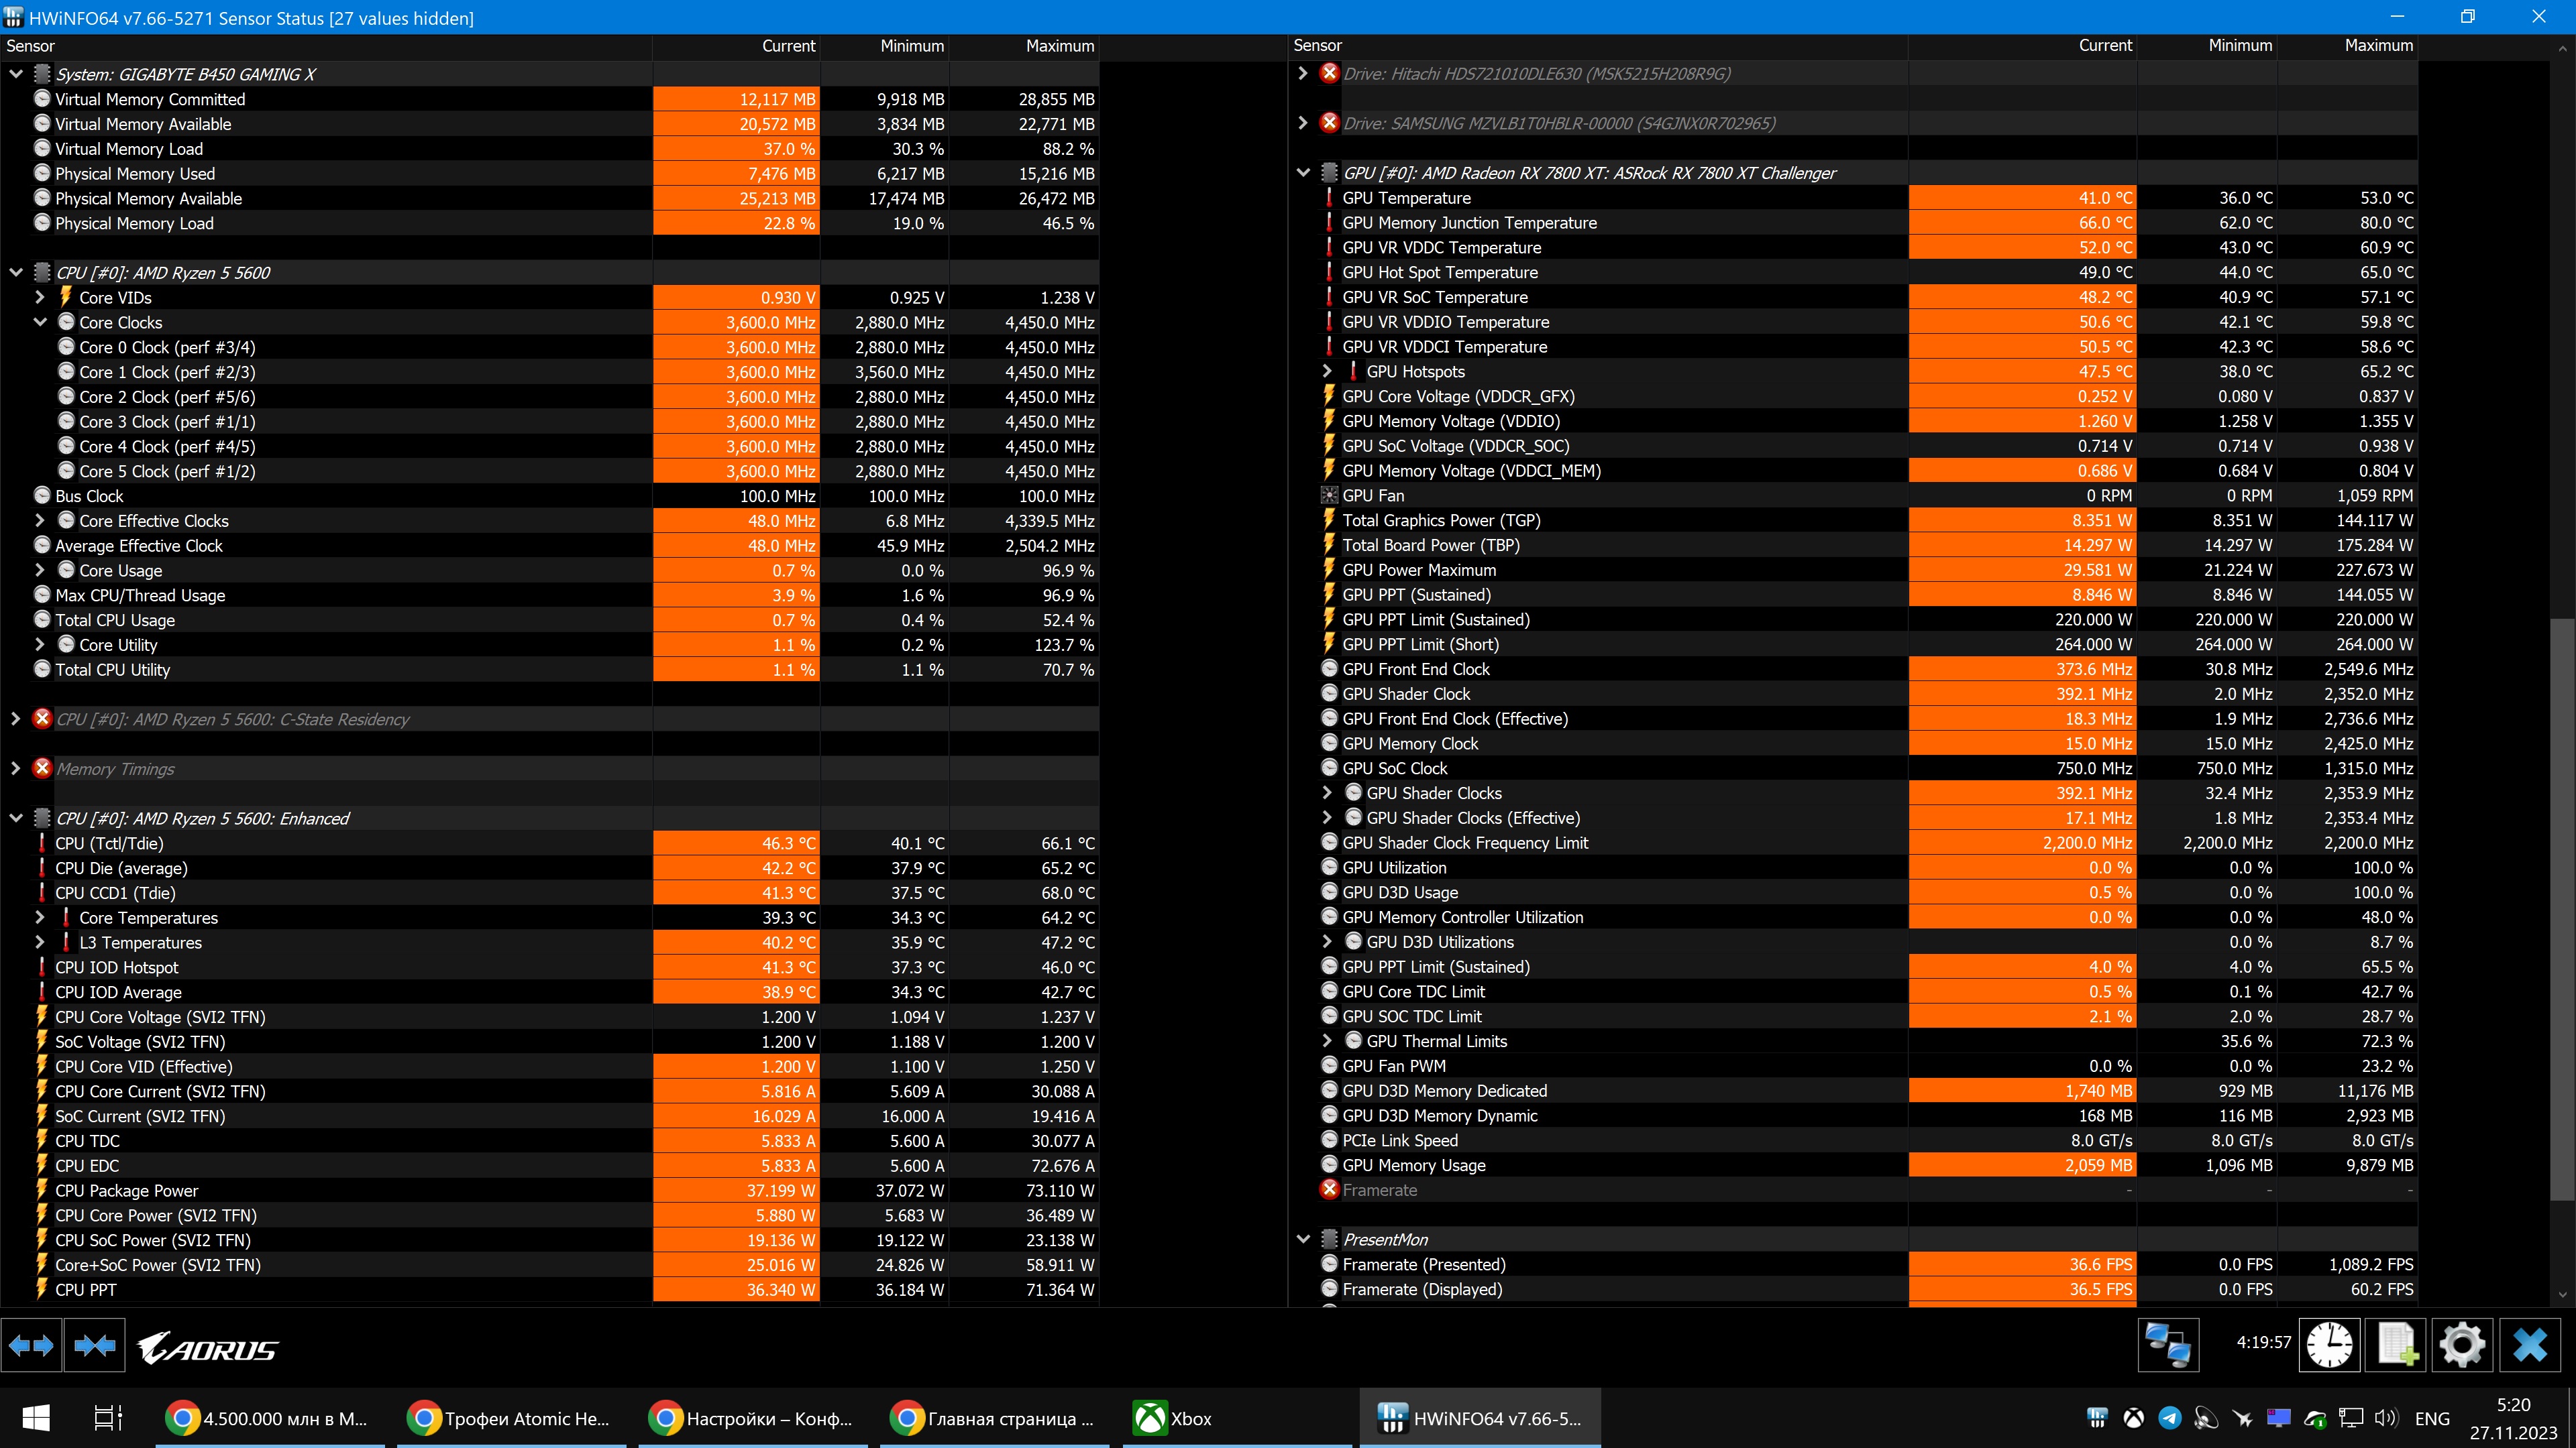This screenshot has width=2576, height=1448.
Task: Enable the disabled Hitachi drive sensor icon
Action: 1329,73
